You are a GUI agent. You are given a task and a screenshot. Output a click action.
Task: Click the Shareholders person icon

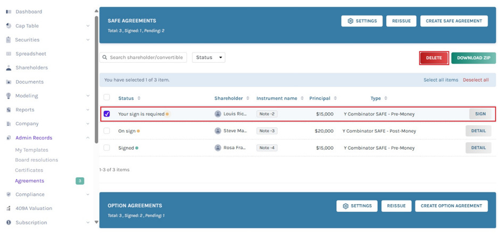tap(9, 68)
